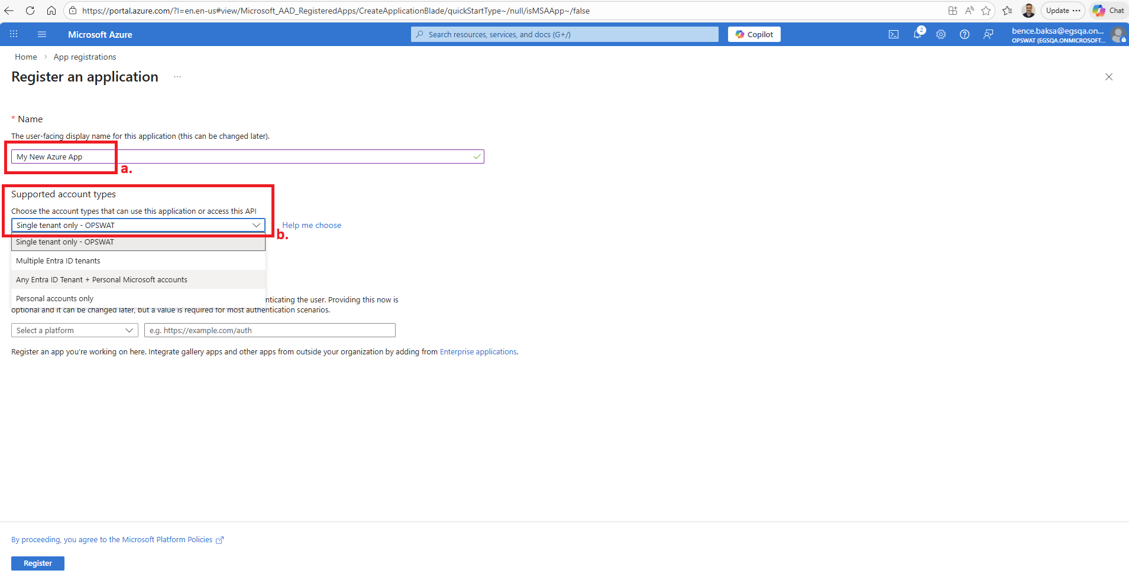Open the account avatar menu
Screen dimensions: 1129x580
tap(1118, 34)
